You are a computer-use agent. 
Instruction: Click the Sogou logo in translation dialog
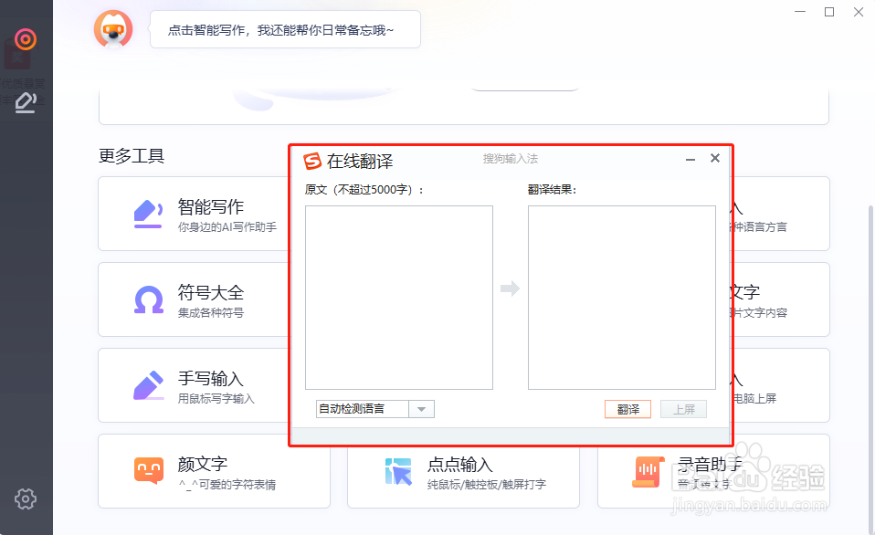pyautogui.click(x=312, y=161)
